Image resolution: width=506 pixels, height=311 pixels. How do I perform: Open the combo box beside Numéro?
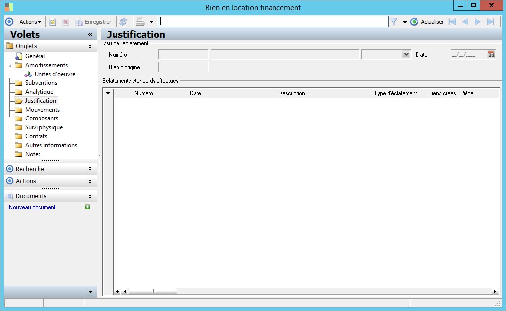[406, 54]
